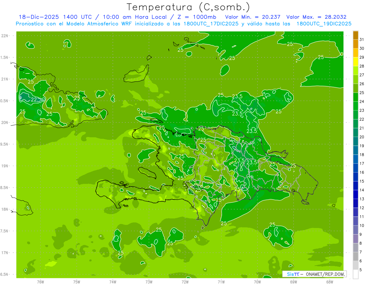Click the number 14 on the color scale
Image resolution: width=370 pixels, height=286 pixels.
click(x=362, y=190)
